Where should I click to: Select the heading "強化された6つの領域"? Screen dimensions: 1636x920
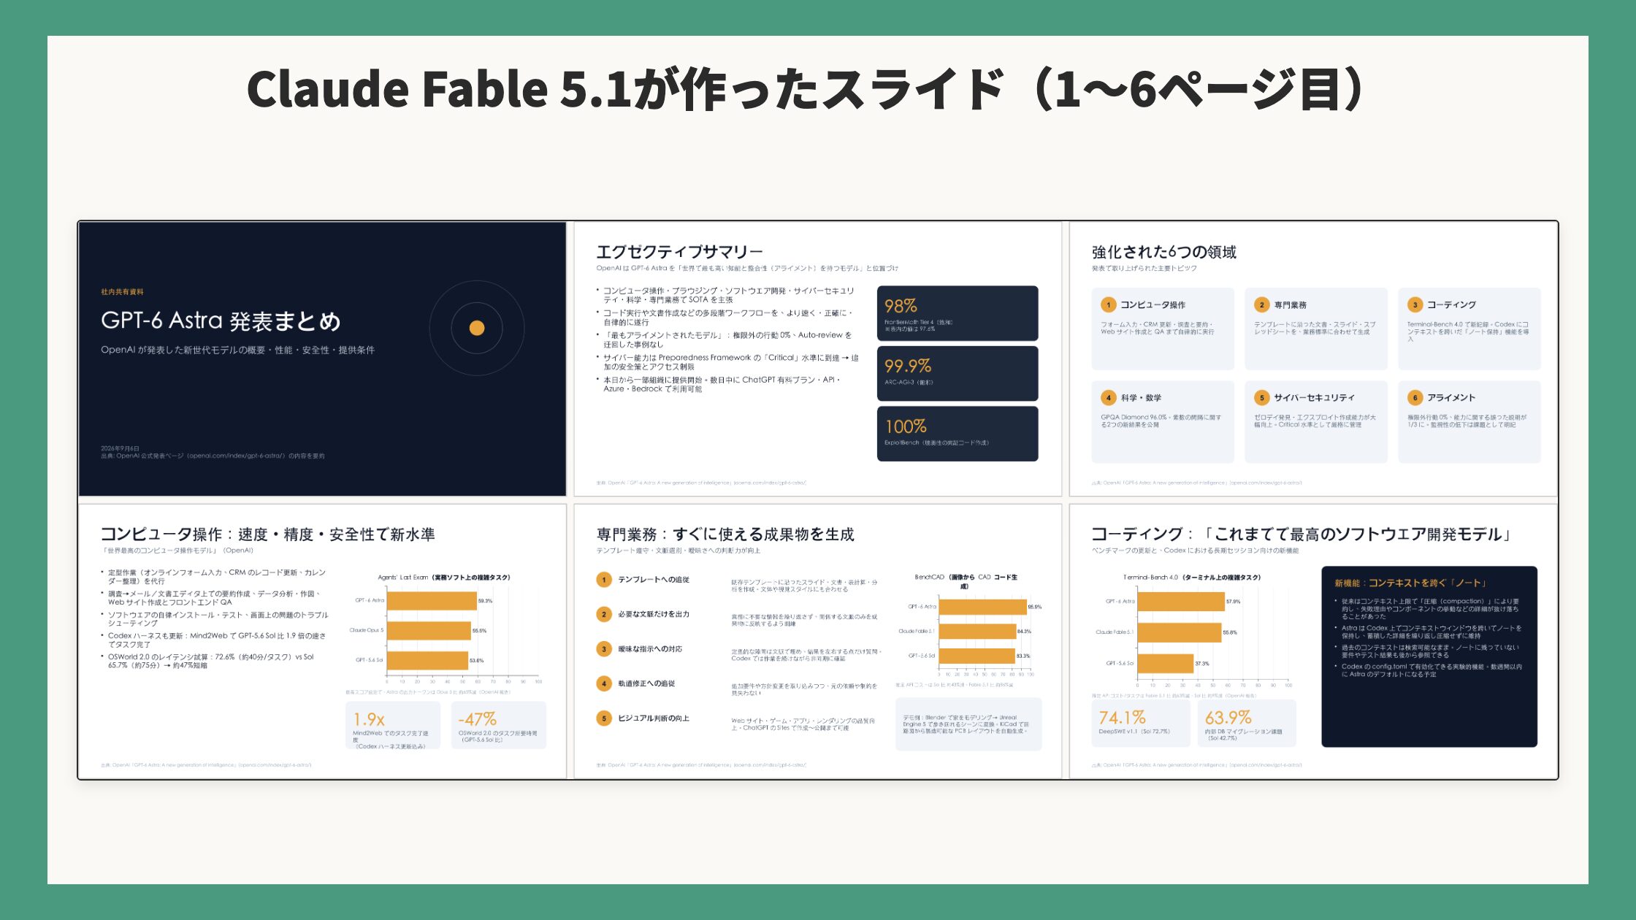coord(1164,252)
